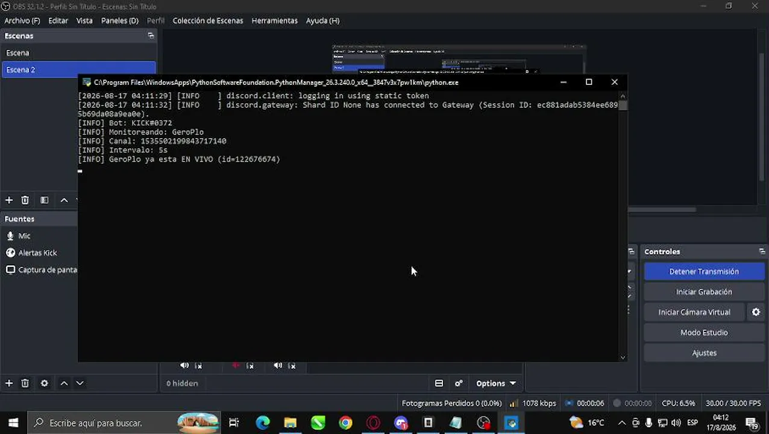Screen dimensions: 769x434
Task: Open the OBS Studio taskbar icon
Action: click(x=483, y=423)
